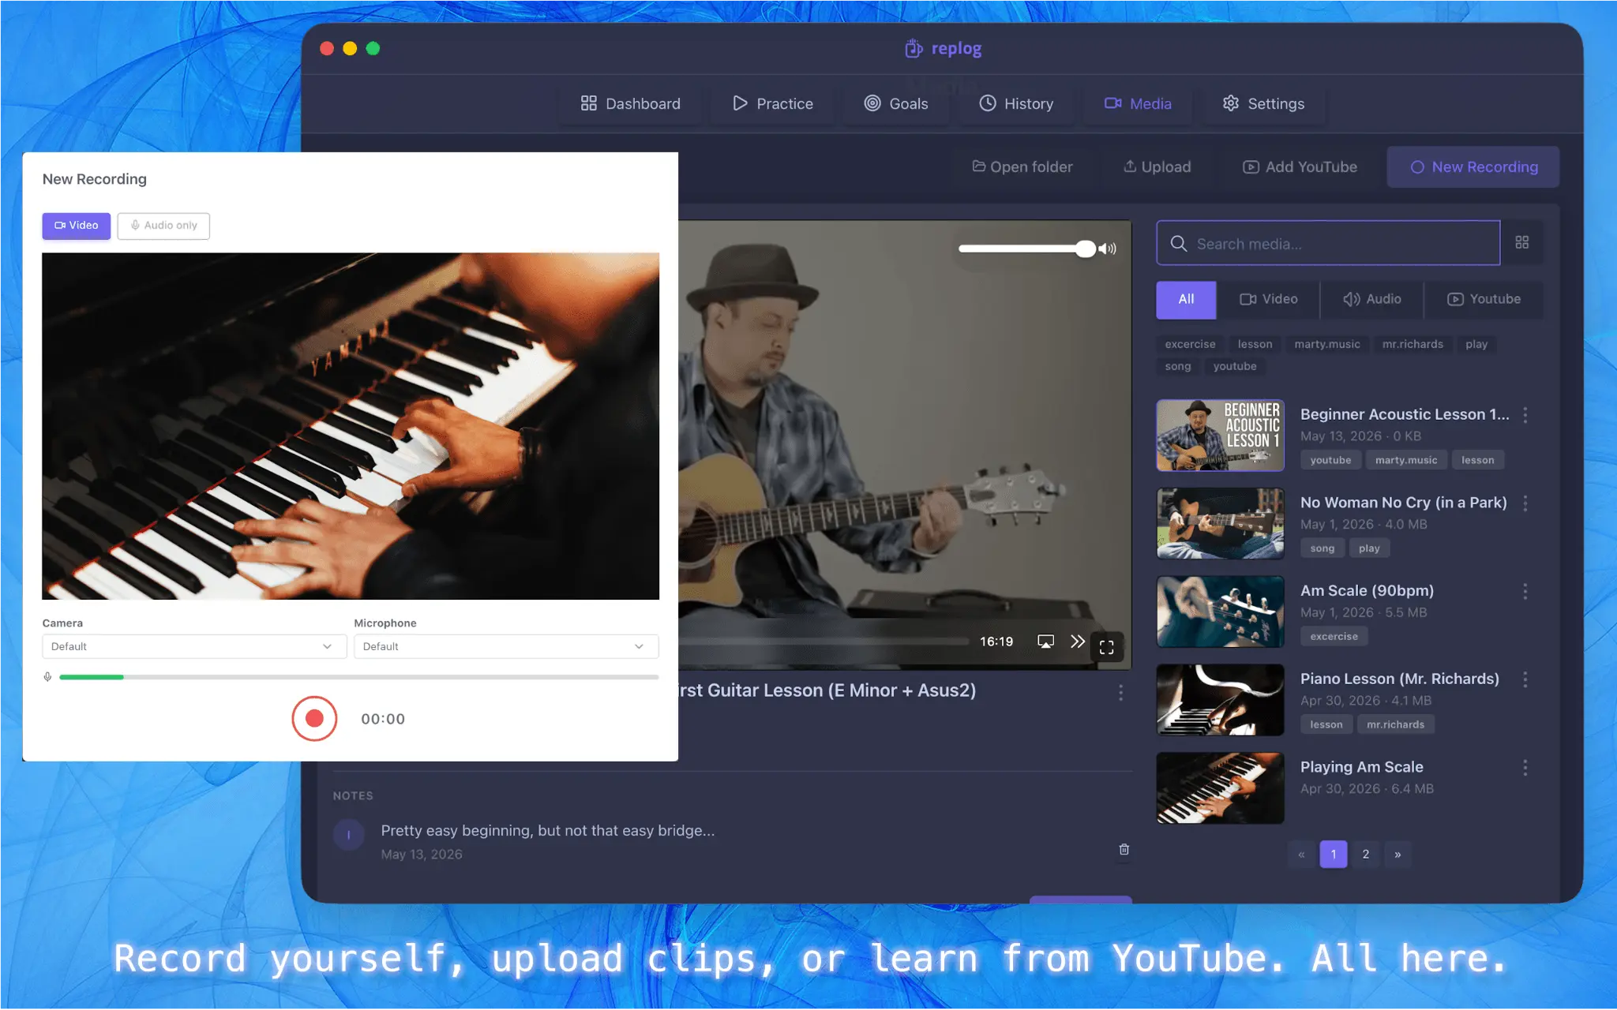Open the Microphone dropdown
This screenshot has height=1010, width=1617.
[x=506, y=646]
